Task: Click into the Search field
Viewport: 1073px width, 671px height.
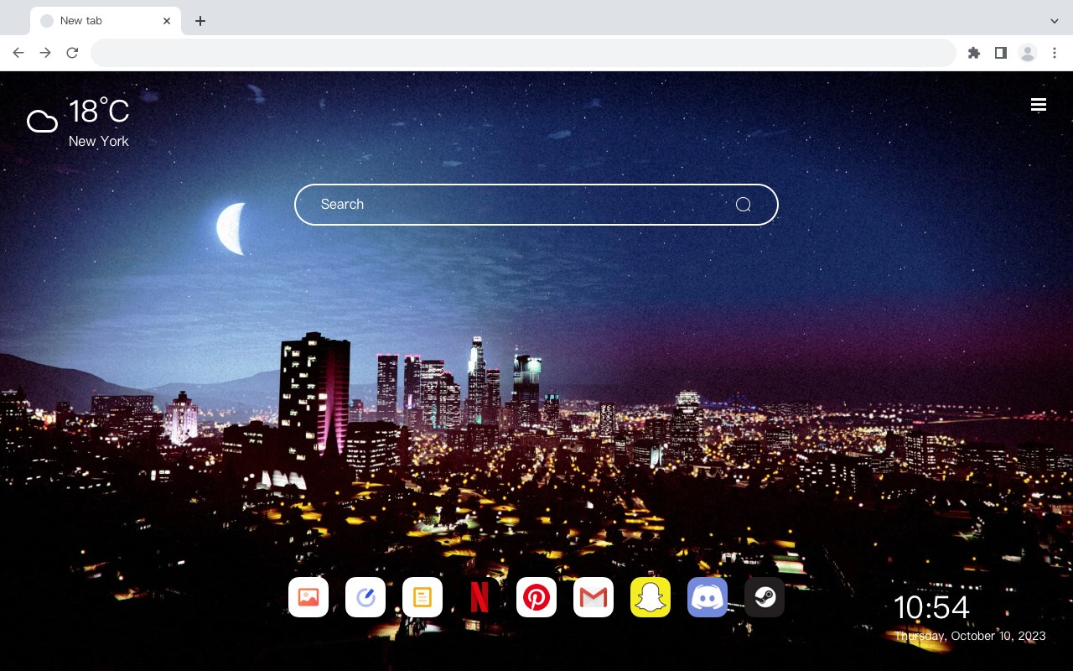Action: tap(536, 205)
